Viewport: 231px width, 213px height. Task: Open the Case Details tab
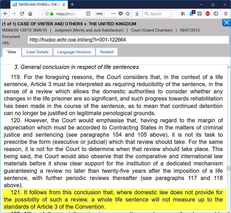[37, 52]
